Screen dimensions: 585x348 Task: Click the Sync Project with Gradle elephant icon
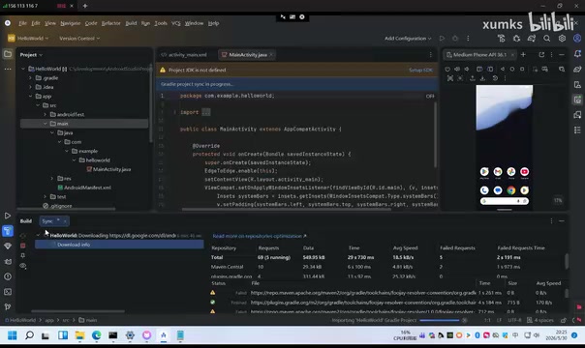[x=532, y=39]
